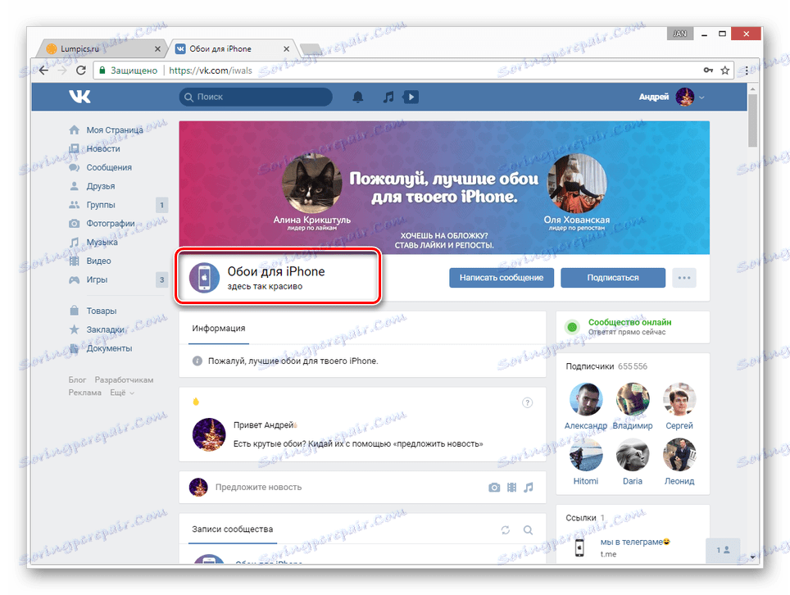The height and width of the screenshot is (595, 790).
Task: Click Написать сообщение button
Action: (502, 278)
